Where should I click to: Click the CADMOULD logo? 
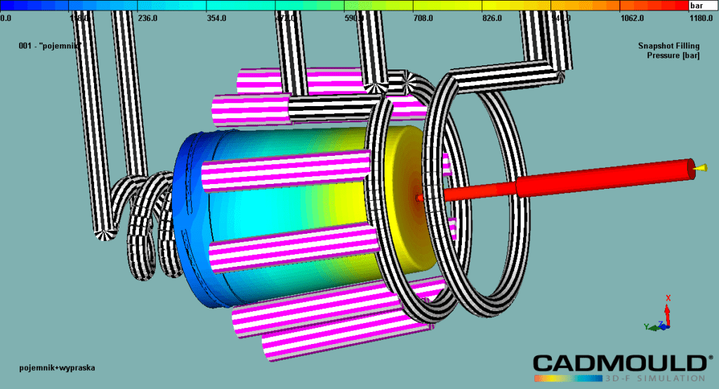click(x=619, y=363)
